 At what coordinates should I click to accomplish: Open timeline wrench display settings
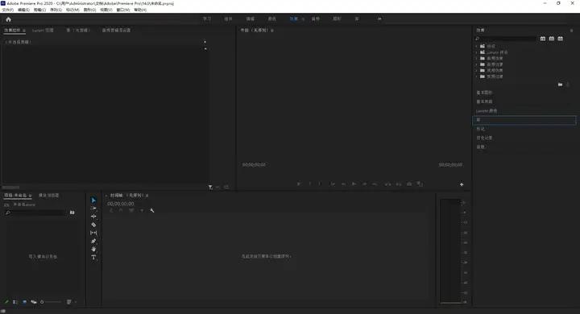151,210
